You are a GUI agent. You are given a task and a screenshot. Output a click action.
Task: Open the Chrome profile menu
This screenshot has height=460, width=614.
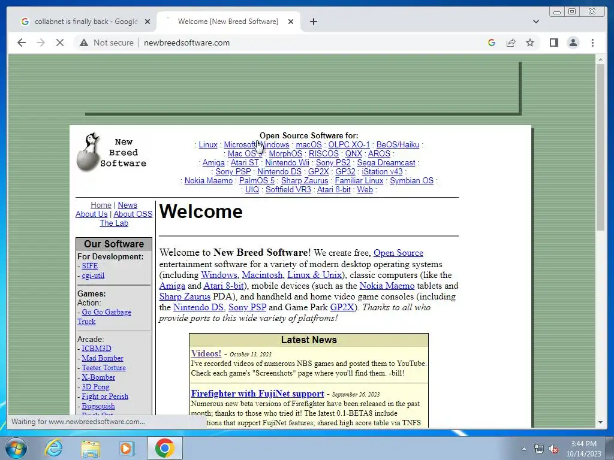click(x=573, y=43)
